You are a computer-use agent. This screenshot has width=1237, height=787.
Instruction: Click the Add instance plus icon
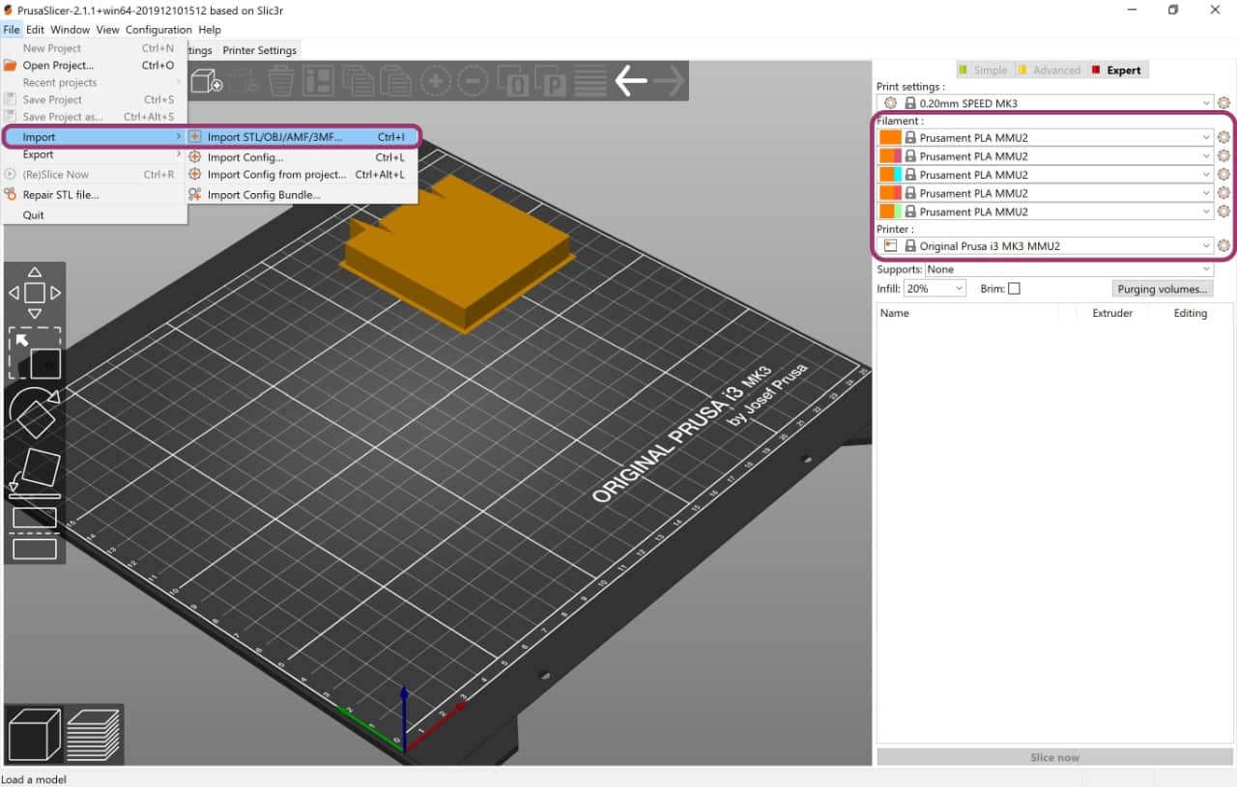click(435, 82)
